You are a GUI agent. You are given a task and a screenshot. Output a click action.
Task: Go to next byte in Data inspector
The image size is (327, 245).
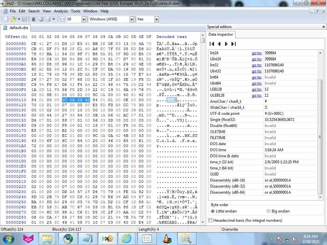(x=226, y=44)
